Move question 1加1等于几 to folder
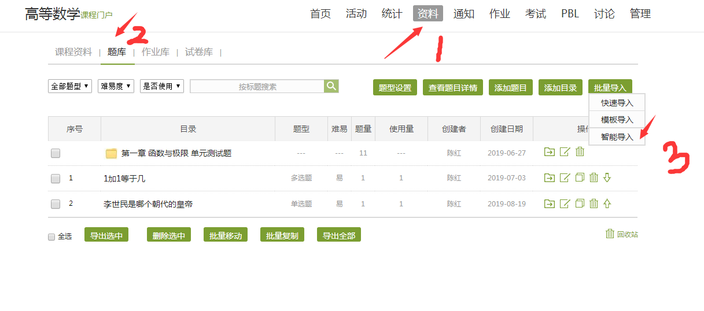The image size is (704, 311). coord(550,177)
